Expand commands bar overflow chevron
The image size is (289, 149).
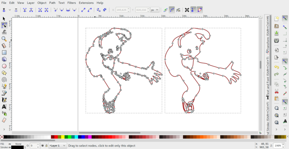(277, 129)
